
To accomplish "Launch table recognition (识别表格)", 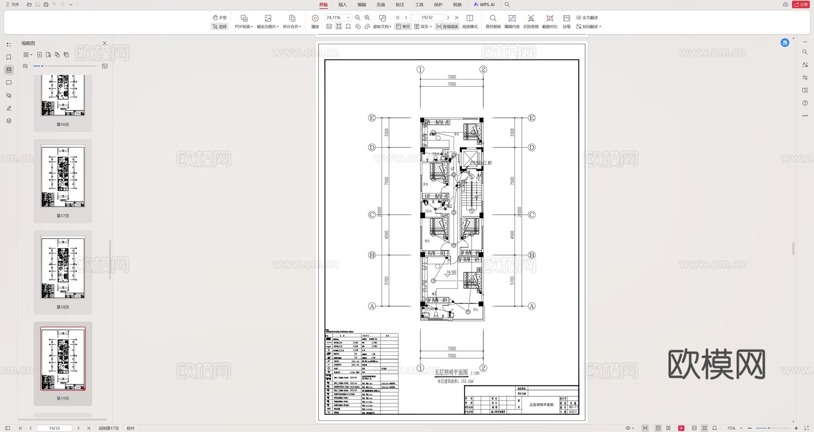I will [x=531, y=22].
